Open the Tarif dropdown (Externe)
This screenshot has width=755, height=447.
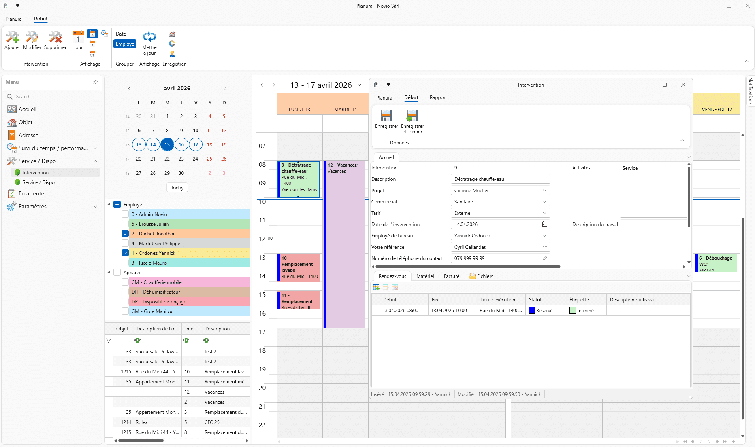[x=544, y=213]
